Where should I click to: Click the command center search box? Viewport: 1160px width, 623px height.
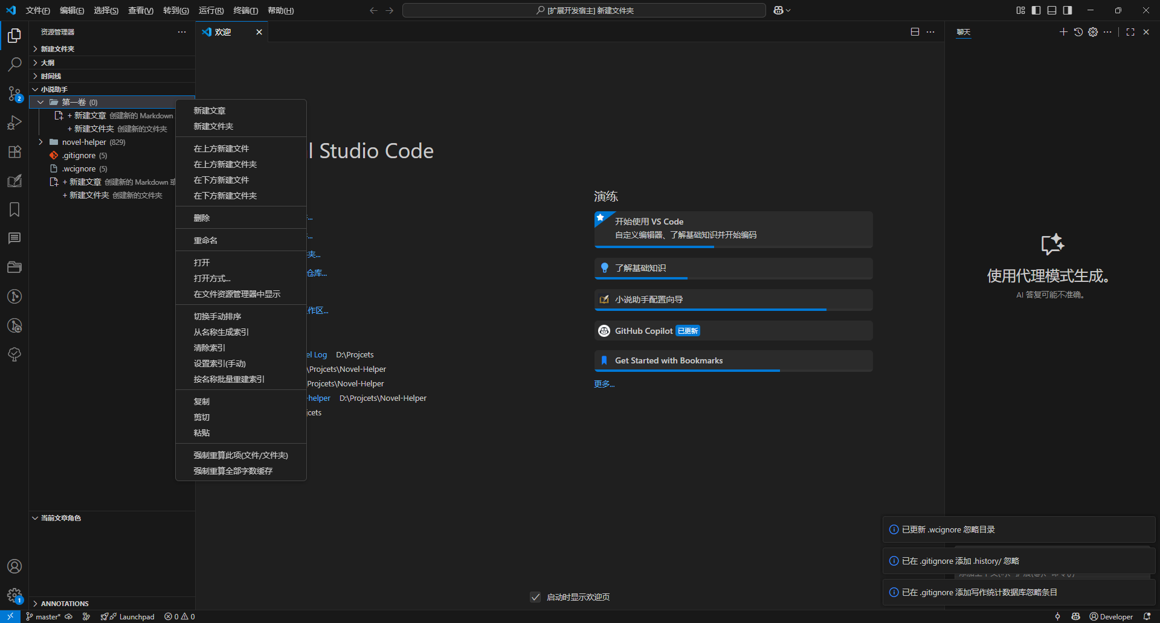click(584, 10)
